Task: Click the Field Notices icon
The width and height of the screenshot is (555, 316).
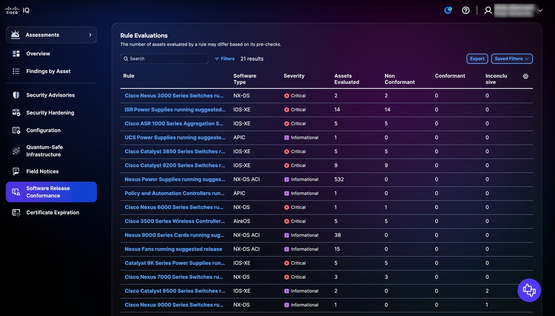Action: 16,171
